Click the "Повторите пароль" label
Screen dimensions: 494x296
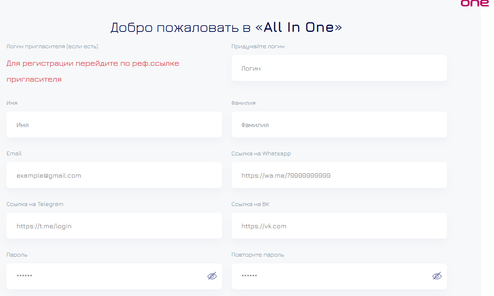point(258,255)
